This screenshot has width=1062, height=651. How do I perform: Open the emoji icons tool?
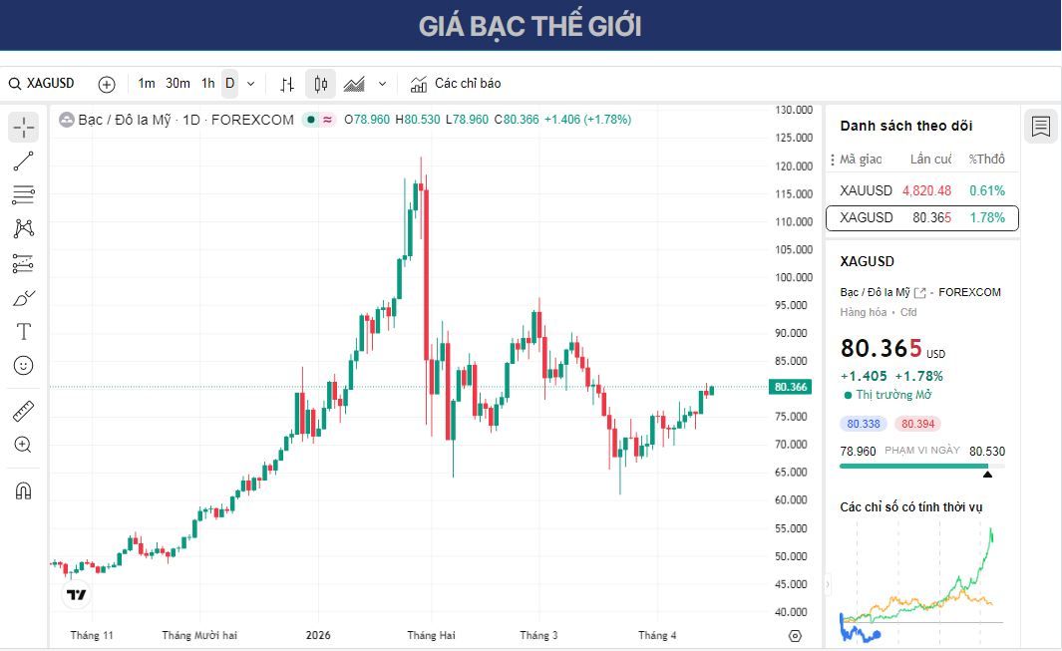[23, 366]
